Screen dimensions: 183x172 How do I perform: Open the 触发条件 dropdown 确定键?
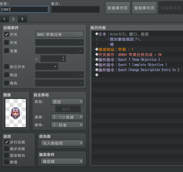click(x=62, y=161)
